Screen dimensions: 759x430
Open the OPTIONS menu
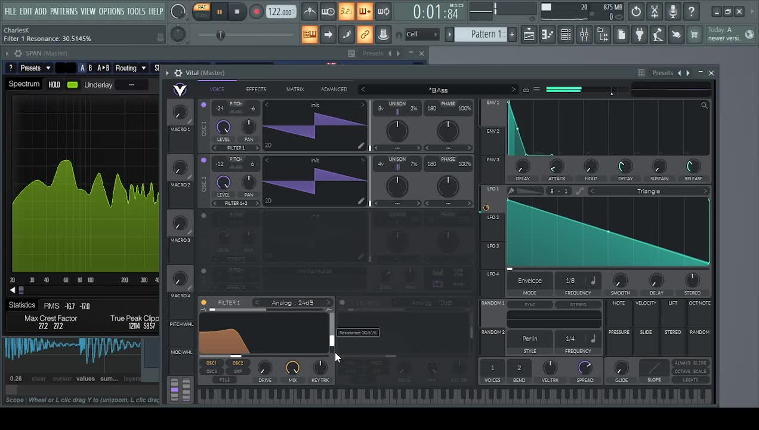(111, 11)
